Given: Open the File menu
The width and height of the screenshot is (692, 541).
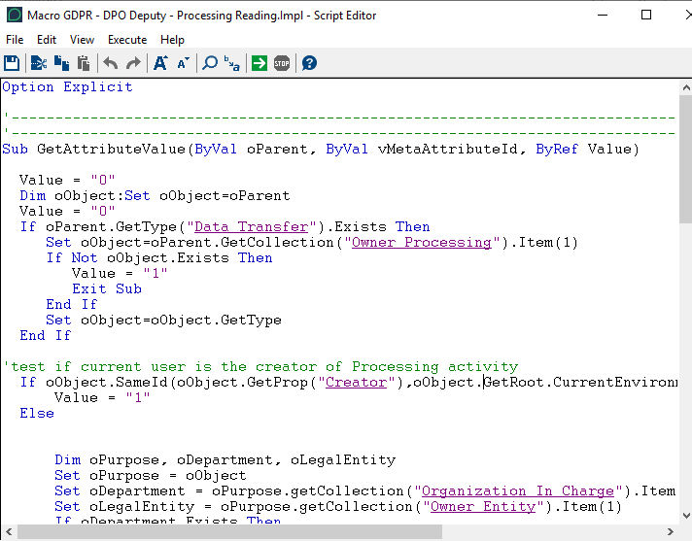Looking at the screenshot, I should 15,40.
